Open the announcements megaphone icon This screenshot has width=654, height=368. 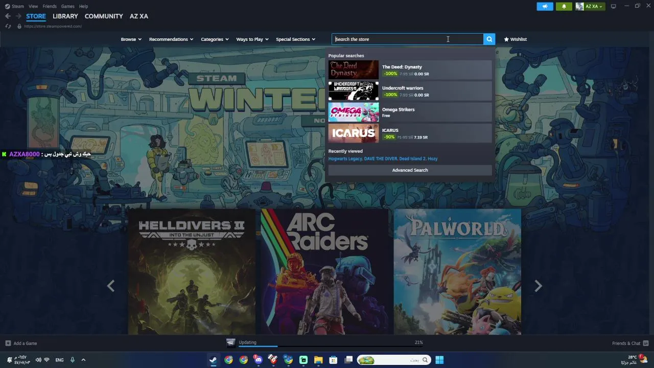tap(545, 6)
